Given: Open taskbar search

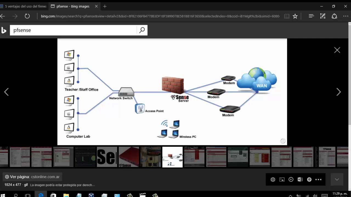Looking at the screenshot, I should (x=16, y=195).
